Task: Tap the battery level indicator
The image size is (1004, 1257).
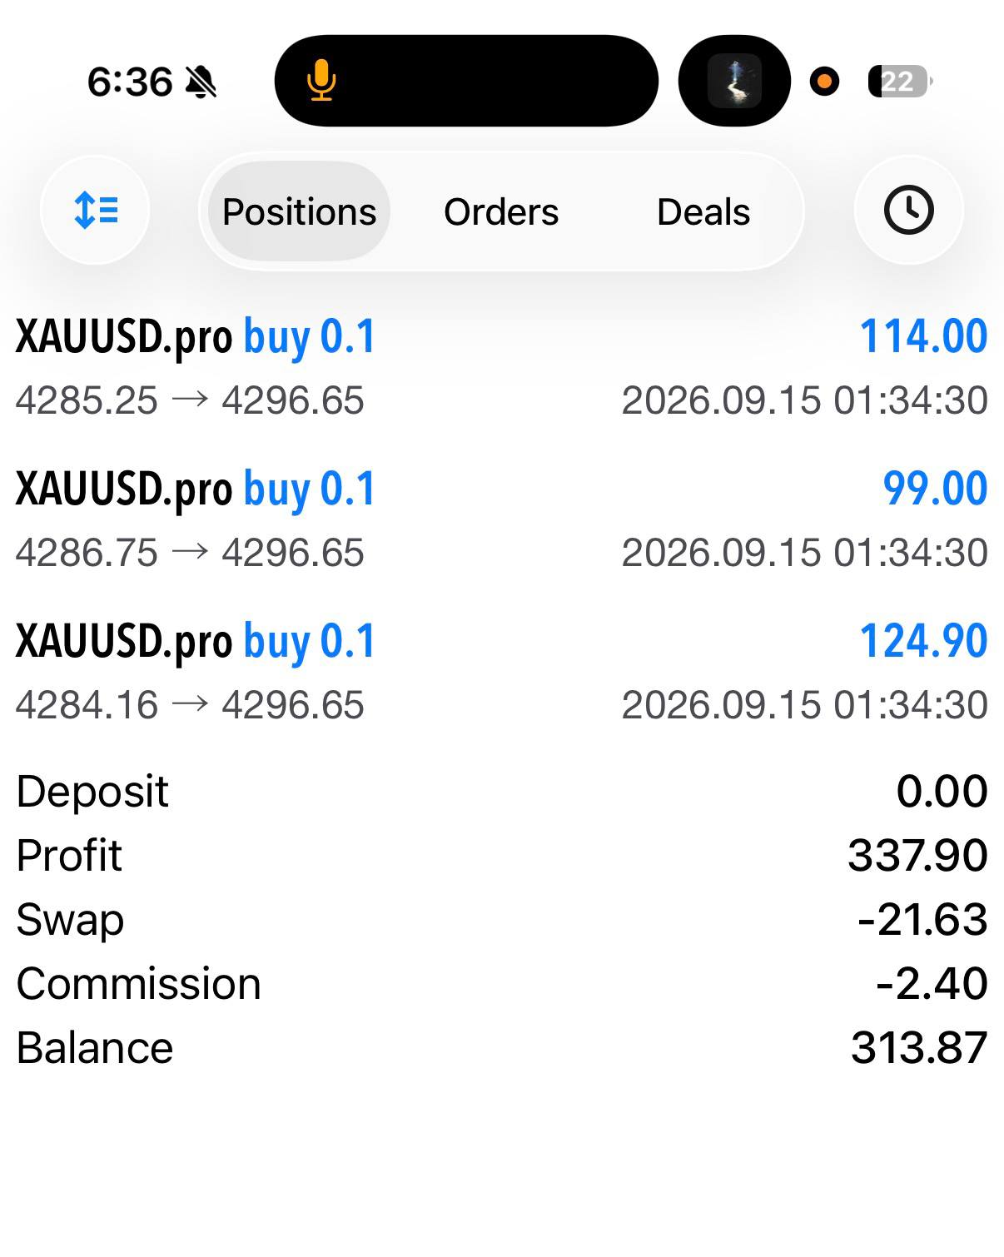Action: (899, 82)
